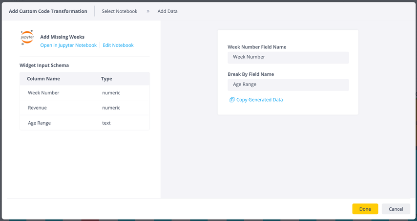Image resolution: width=417 pixels, height=221 pixels.
Task: Confirm with the yellow Done button
Action: pyautogui.click(x=365, y=209)
